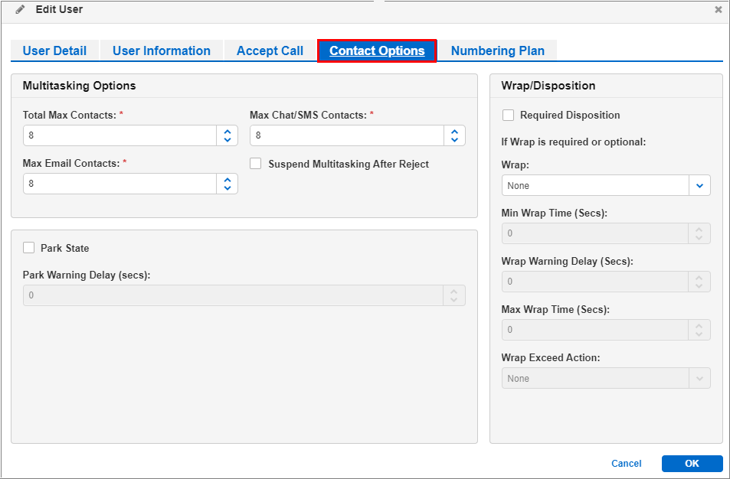Click the OK button
Viewport: 730px width, 479px height.
(692, 463)
